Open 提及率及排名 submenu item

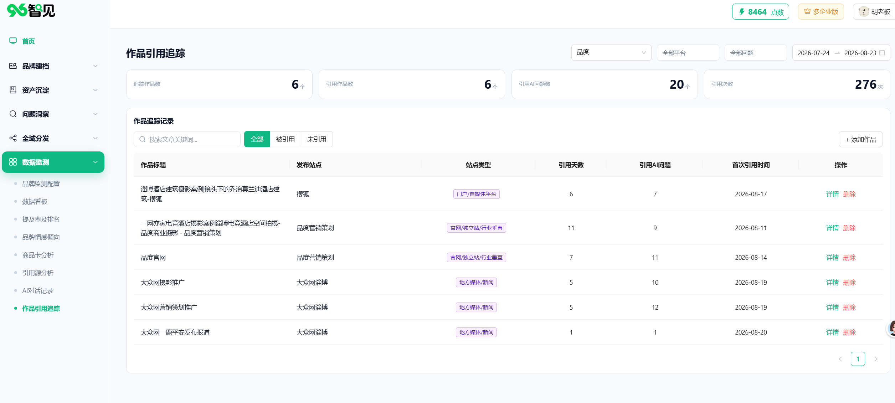click(x=41, y=219)
